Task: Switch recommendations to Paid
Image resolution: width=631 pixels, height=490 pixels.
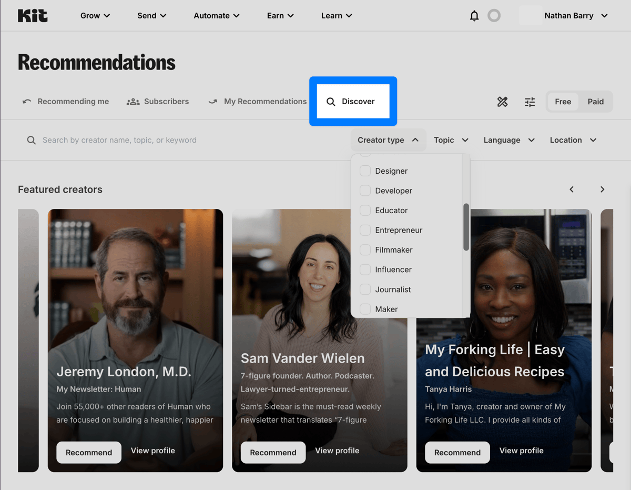Action: (x=595, y=102)
